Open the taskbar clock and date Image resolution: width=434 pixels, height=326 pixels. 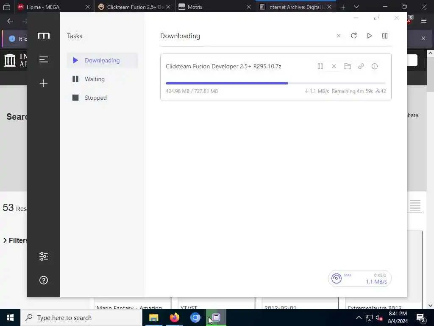pyautogui.click(x=398, y=318)
